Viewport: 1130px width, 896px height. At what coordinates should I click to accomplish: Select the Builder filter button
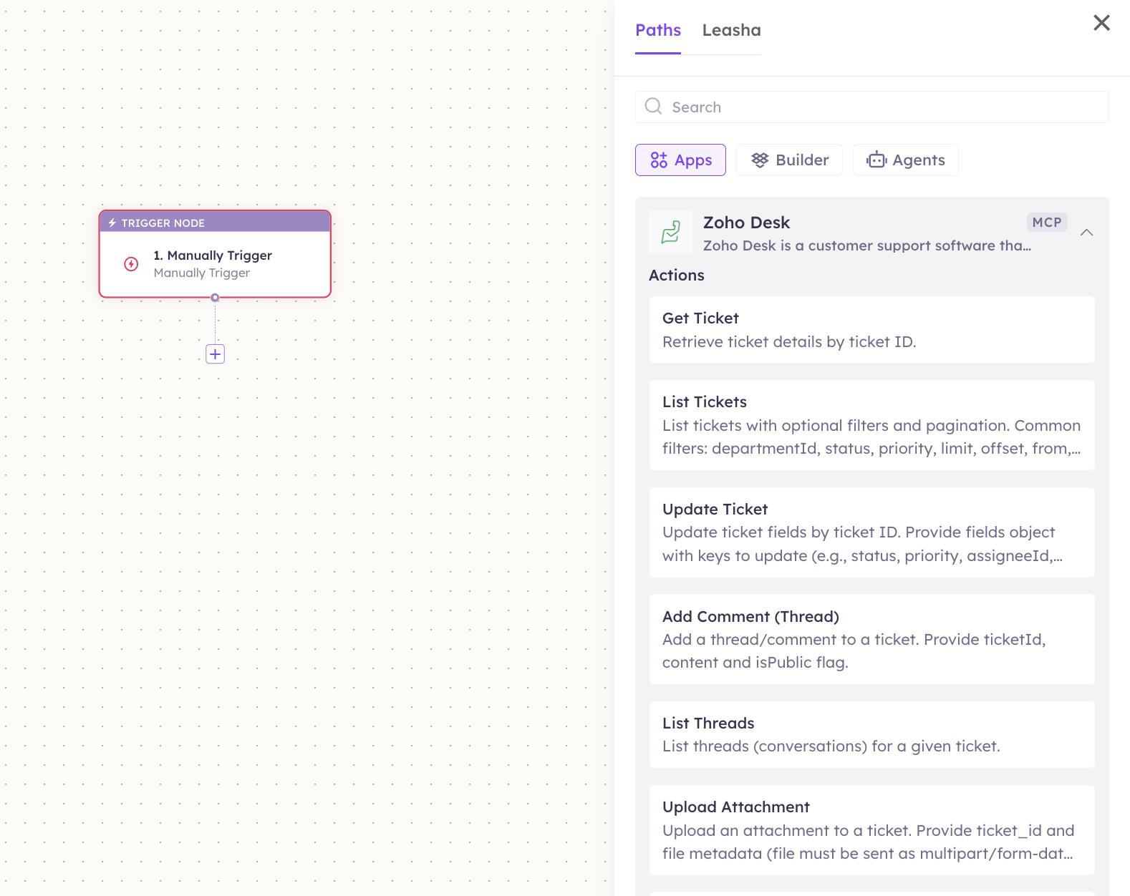point(789,160)
